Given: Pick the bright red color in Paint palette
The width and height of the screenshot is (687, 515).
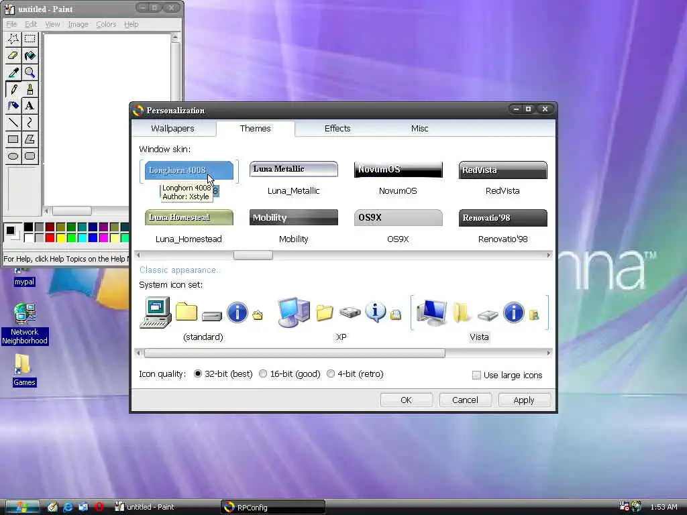Looking at the screenshot, I should pos(50,238).
